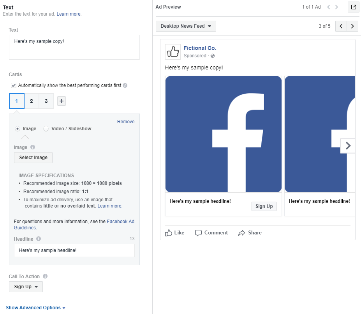Click the info icon next to Call To Action
This screenshot has height=314, width=361.
pyautogui.click(x=45, y=276)
